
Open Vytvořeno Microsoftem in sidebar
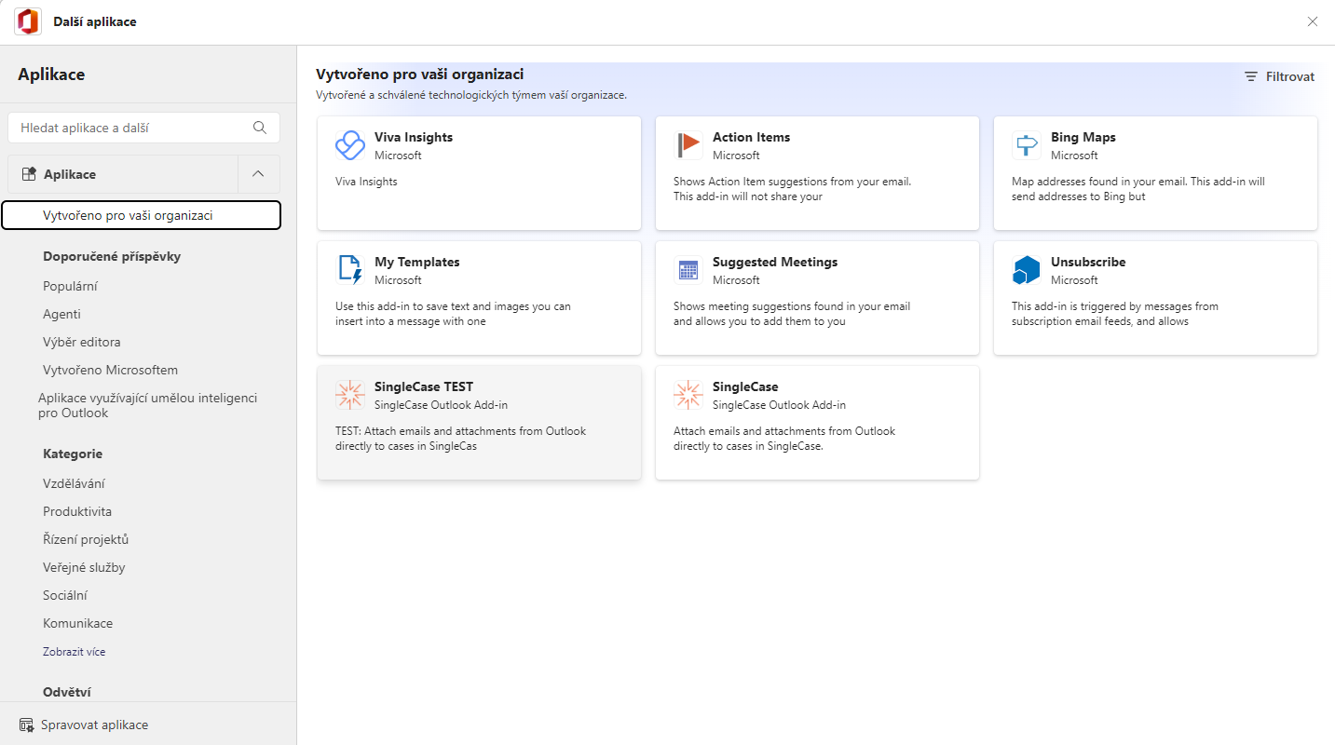pyautogui.click(x=110, y=370)
